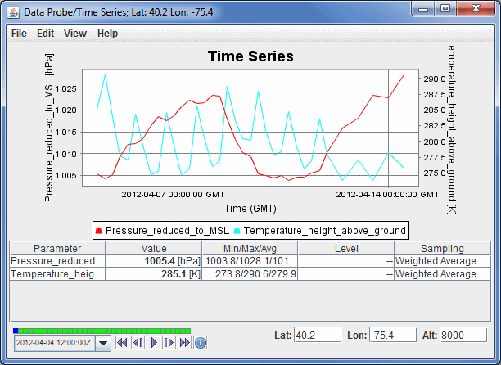Click the cyan Temperature_height_above_ground legend marker

pyautogui.click(x=237, y=231)
